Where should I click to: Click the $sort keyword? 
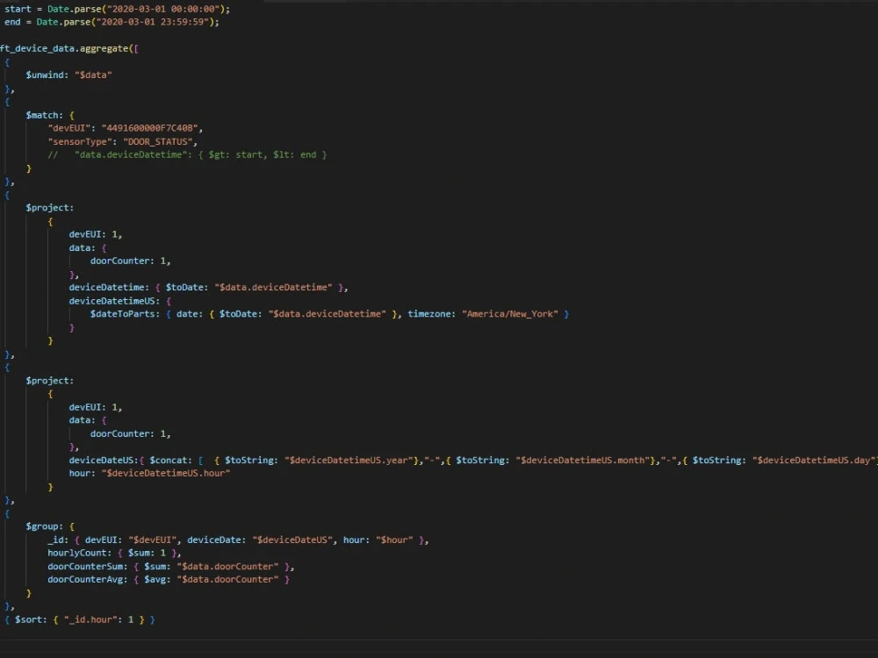pos(31,620)
